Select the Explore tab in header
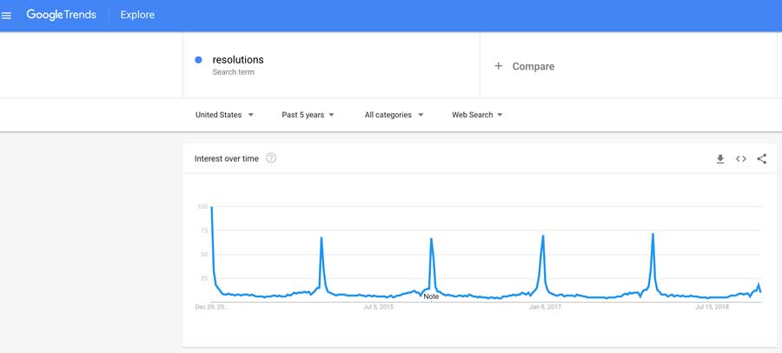This screenshot has width=782, height=353. [x=137, y=15]
